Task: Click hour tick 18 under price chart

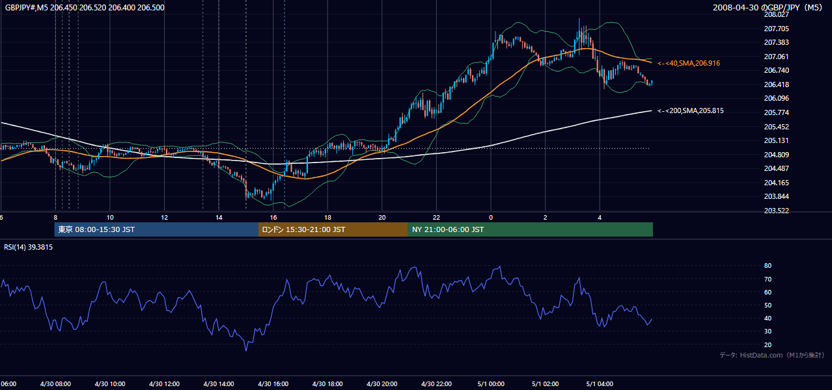Action: click(327, 217)
